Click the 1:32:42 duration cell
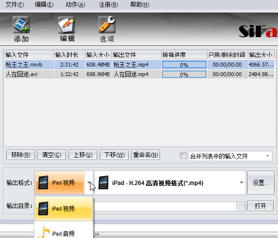Screen dimensions: 278x238 pos(70,74)
